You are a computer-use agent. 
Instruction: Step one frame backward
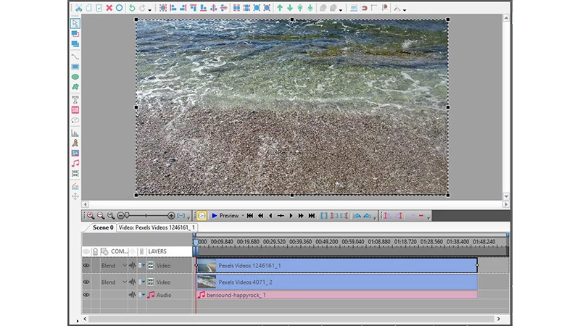pos(270,215)
